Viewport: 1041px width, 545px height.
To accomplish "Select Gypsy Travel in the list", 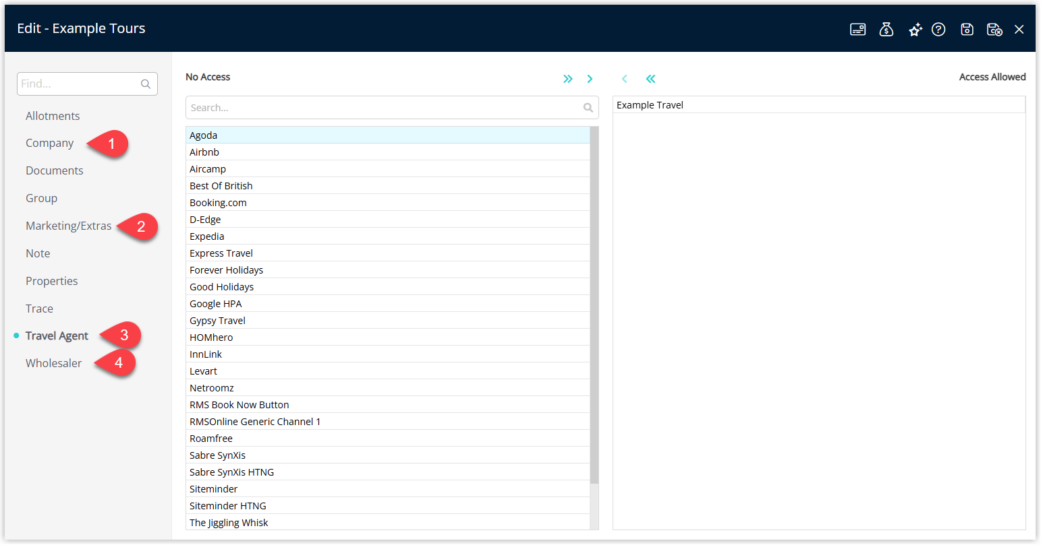I will coord(388,321).
